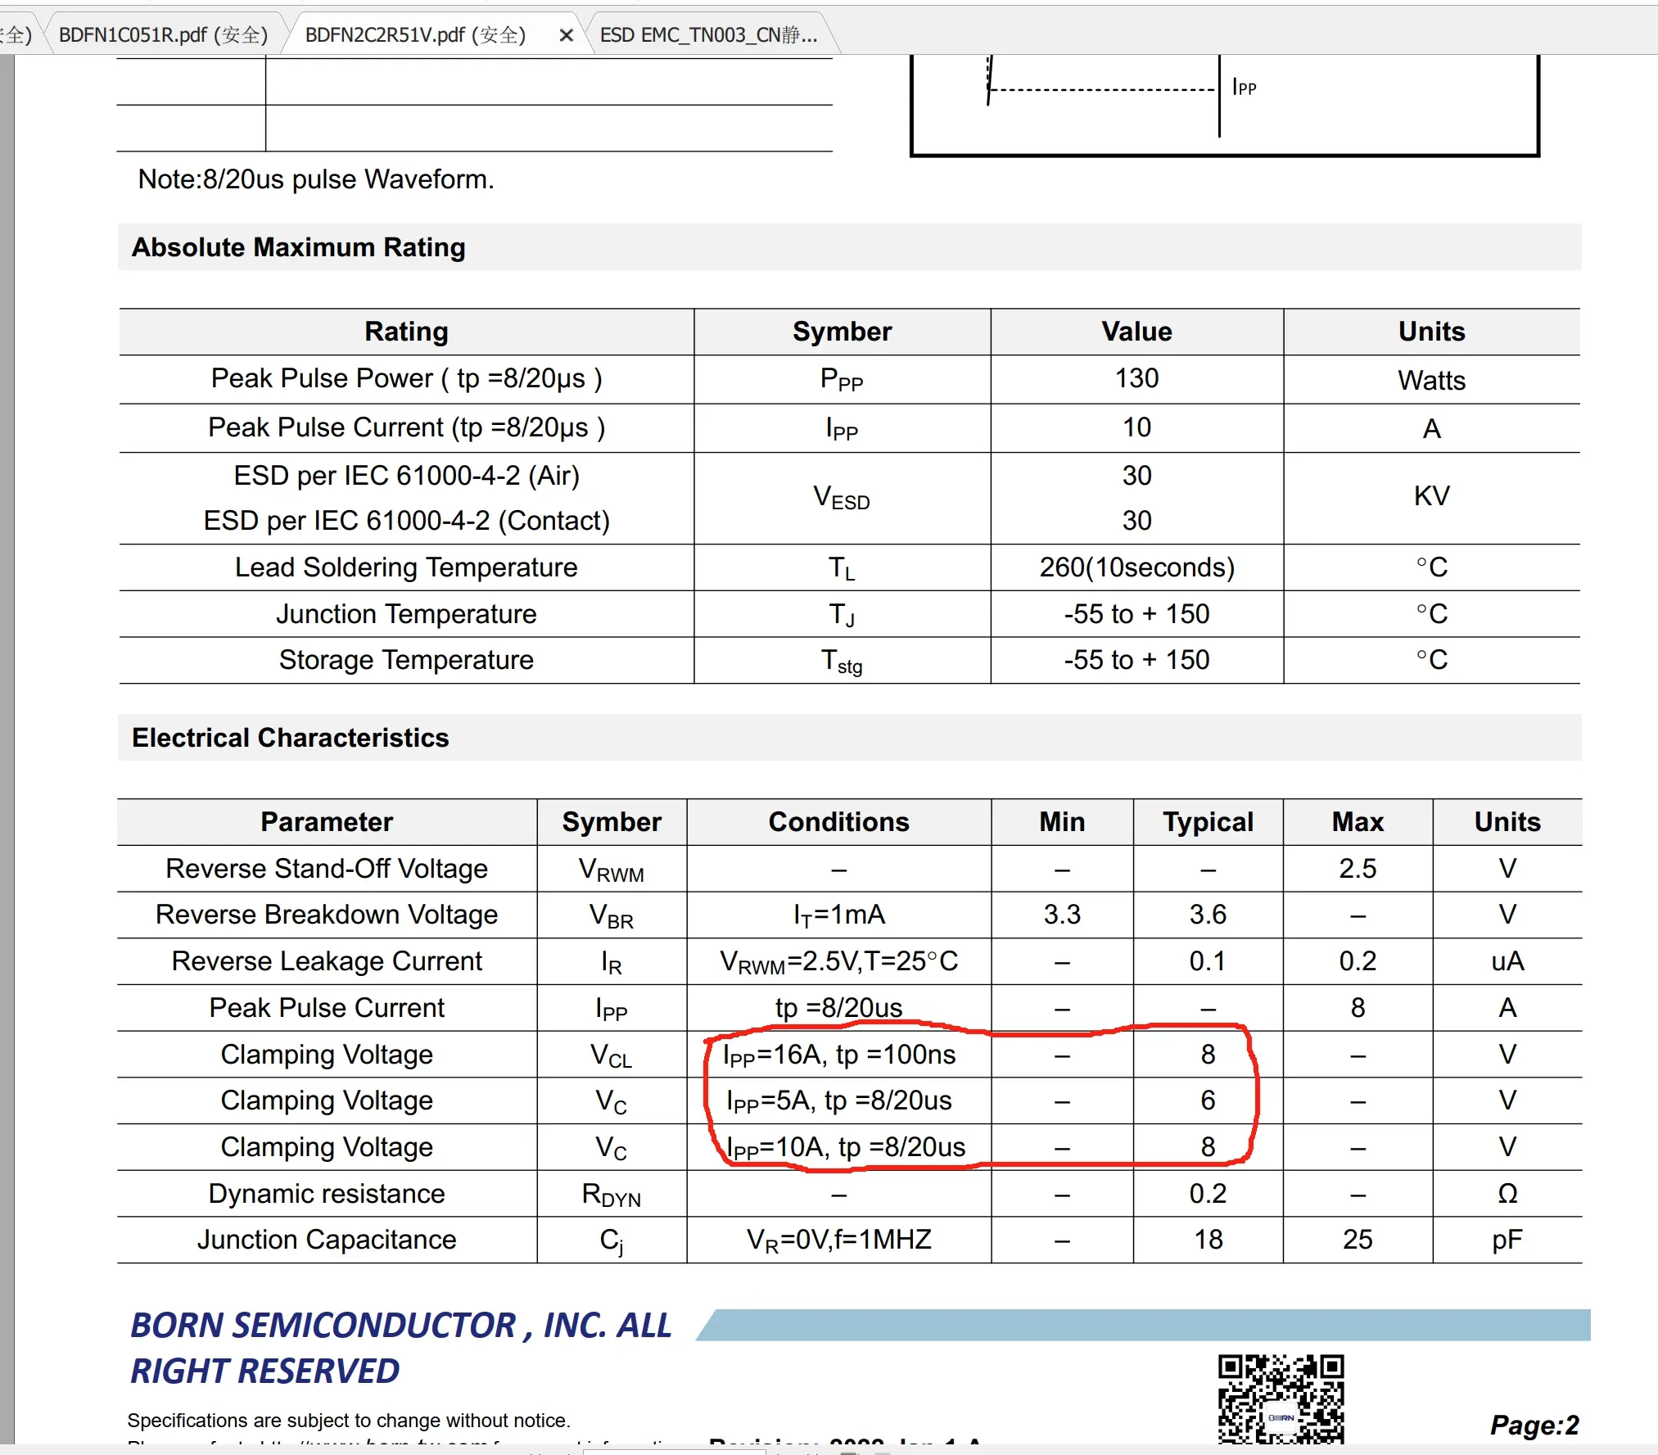Click the RDYN typical value 0.2
The height and width of the screenshot is (1455, 1658).
1208,1194
